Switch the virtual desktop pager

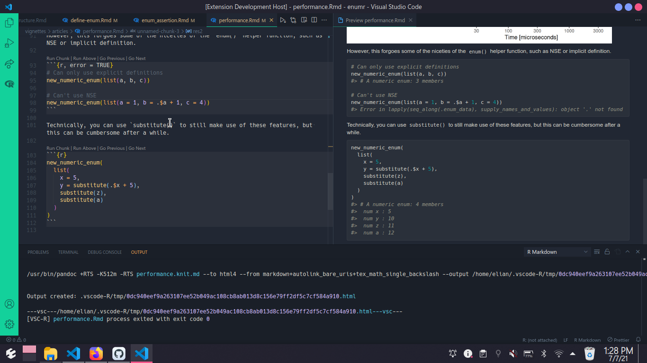pyautogui.click(x=29, y=354)
